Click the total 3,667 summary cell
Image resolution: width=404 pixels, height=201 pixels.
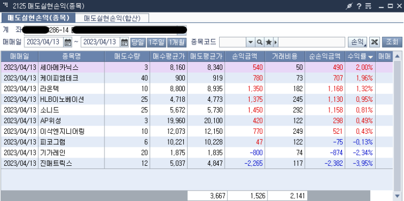(207, 196)
